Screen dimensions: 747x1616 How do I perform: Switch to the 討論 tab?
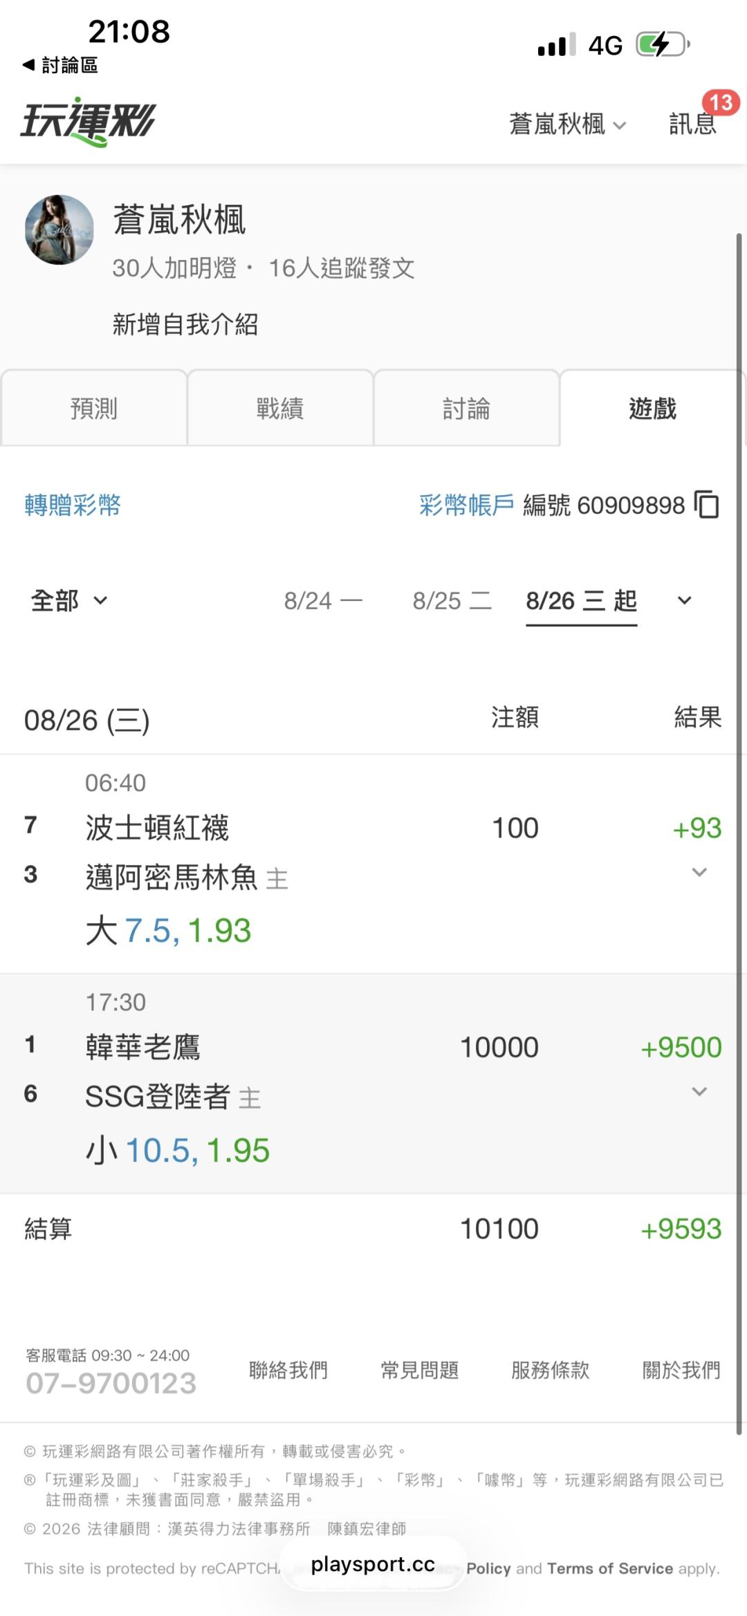[466, 408]
